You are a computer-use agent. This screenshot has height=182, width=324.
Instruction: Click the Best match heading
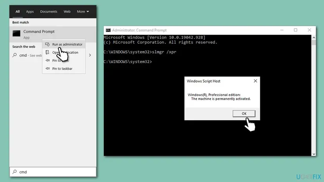pyautogui.click(x=20, y=22)
